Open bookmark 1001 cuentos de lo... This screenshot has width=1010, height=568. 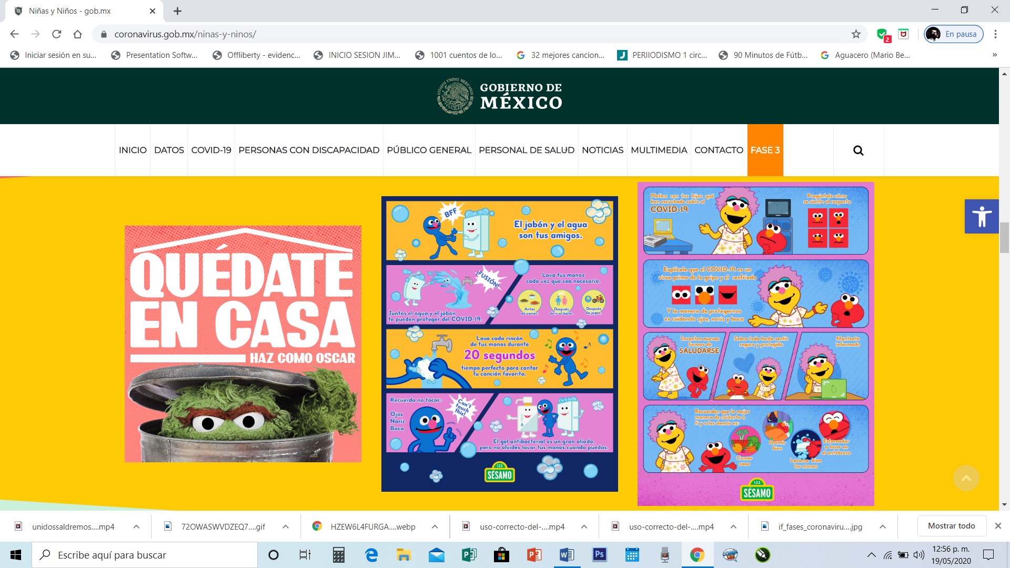tap(458, 55)
